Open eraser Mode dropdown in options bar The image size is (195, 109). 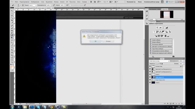[x=33, y=5]
